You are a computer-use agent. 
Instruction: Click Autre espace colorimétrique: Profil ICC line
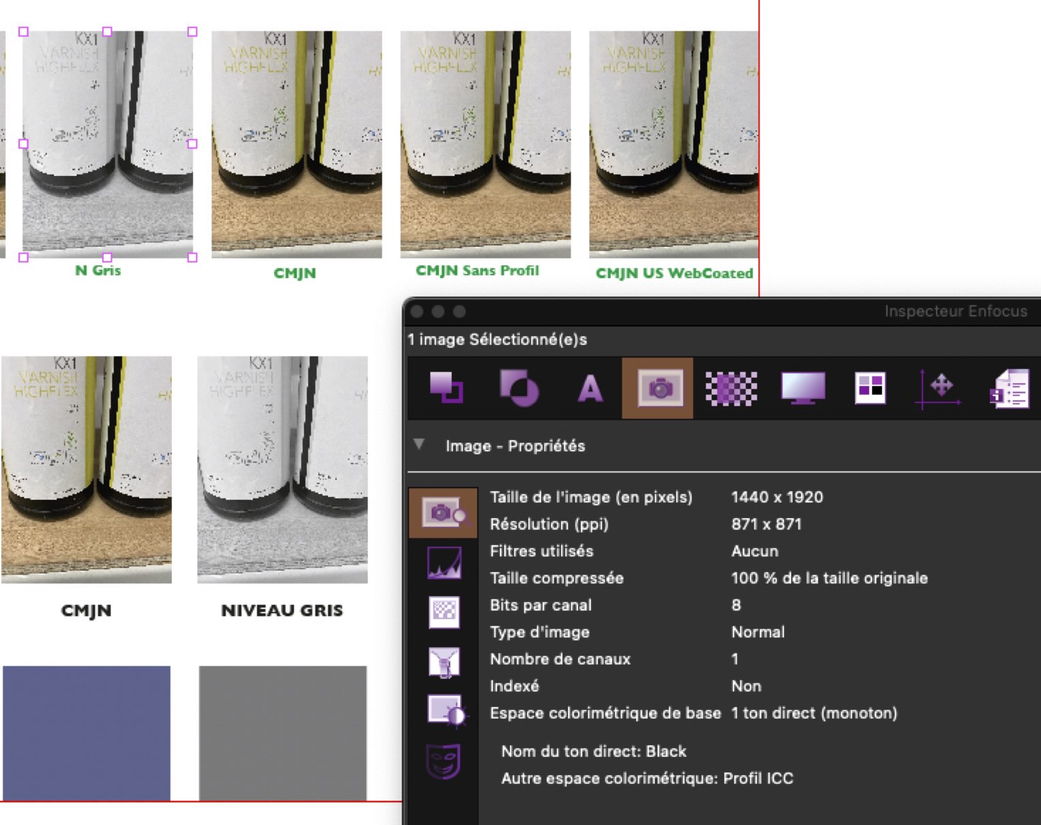pos(648,779)
